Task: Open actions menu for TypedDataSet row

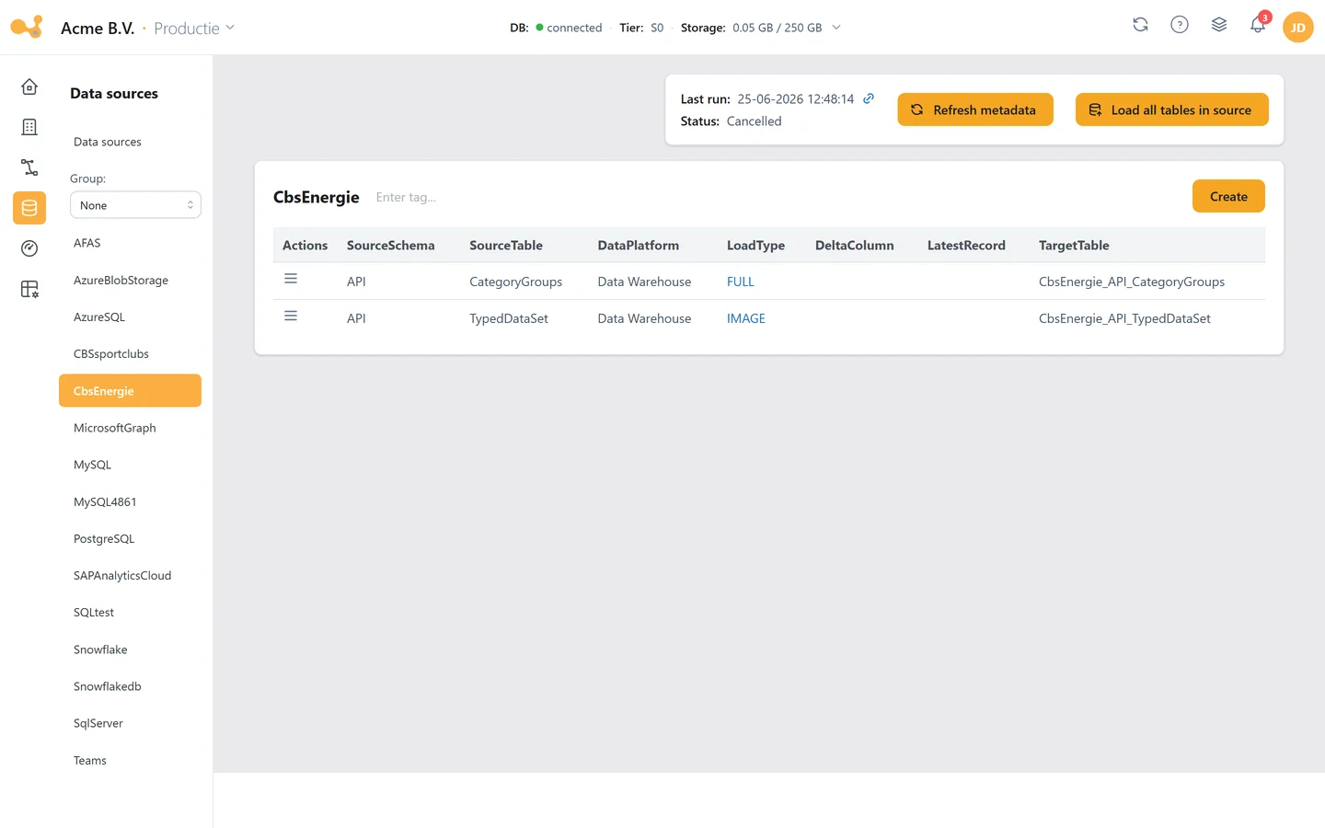Action: point(291,316)
